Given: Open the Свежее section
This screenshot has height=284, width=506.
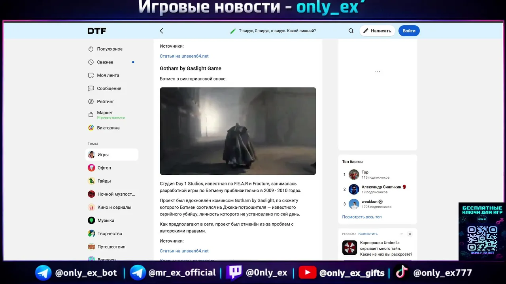Looking at the screenshot, I should [105, 62].
